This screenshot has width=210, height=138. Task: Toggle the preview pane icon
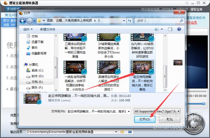pyautogui.click(x=170, y=29)
